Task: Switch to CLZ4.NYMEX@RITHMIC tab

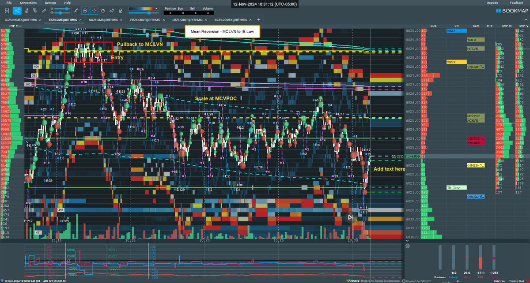Action: 21,20
